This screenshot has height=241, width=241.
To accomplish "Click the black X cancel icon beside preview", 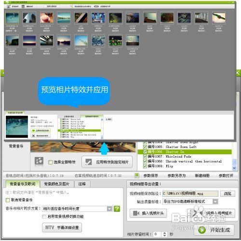I will tap(33, 136).
